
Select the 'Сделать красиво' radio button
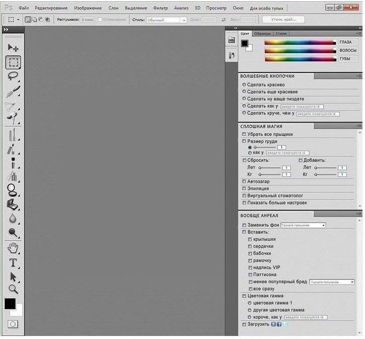point(244,85)
